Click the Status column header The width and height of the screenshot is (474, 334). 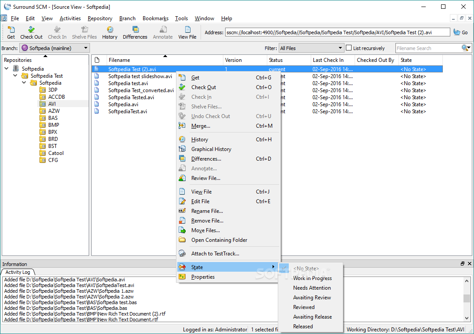point(289,60)
